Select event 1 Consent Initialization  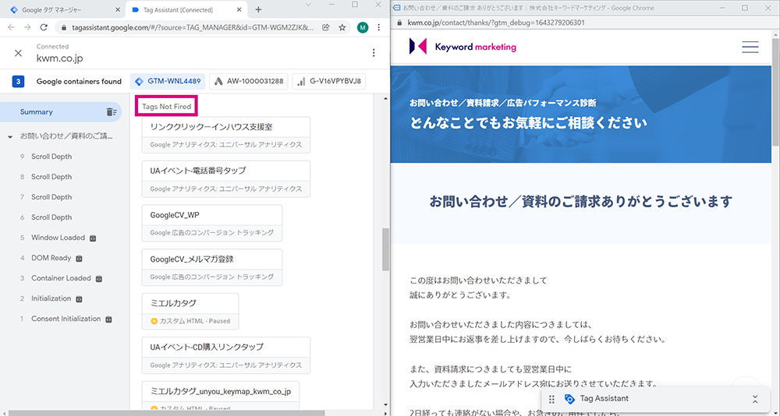(x=65, y=319)
